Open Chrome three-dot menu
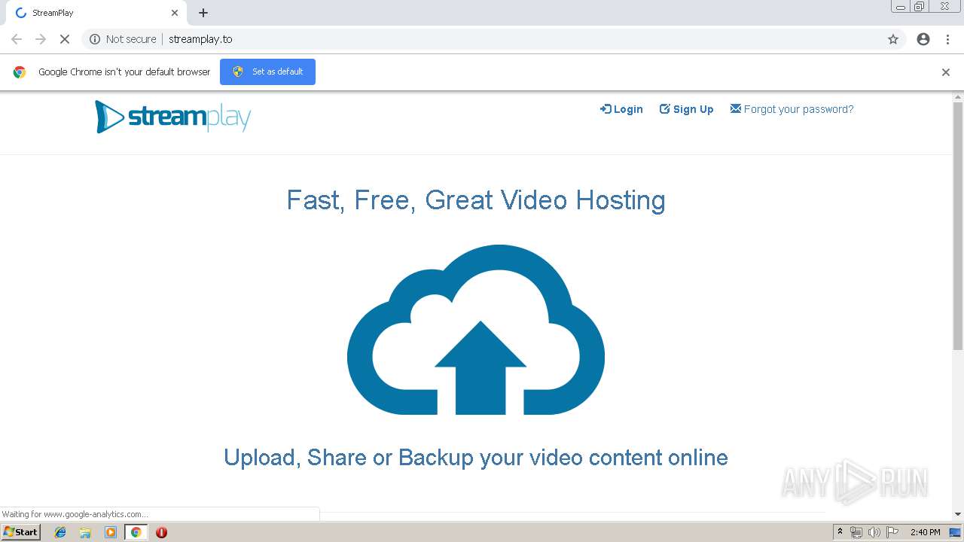The height and width of the screenshot is (542, 964). coord(947,39)
